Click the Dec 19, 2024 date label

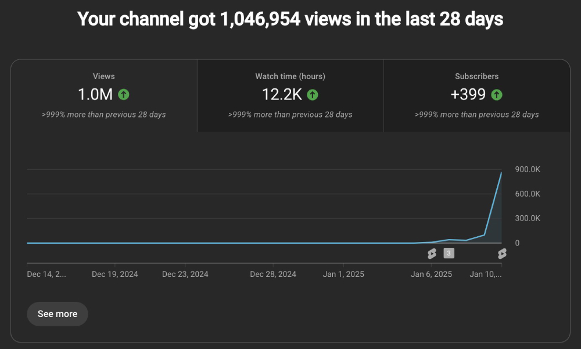point(115,274)
